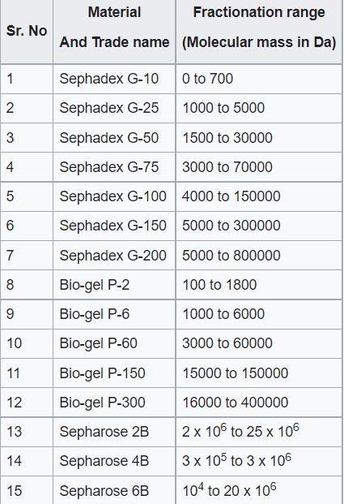Viewport: 344px width, 504px height.
Task: Select the Sephadex G-10 cell
Action: [x=114, y=79]
